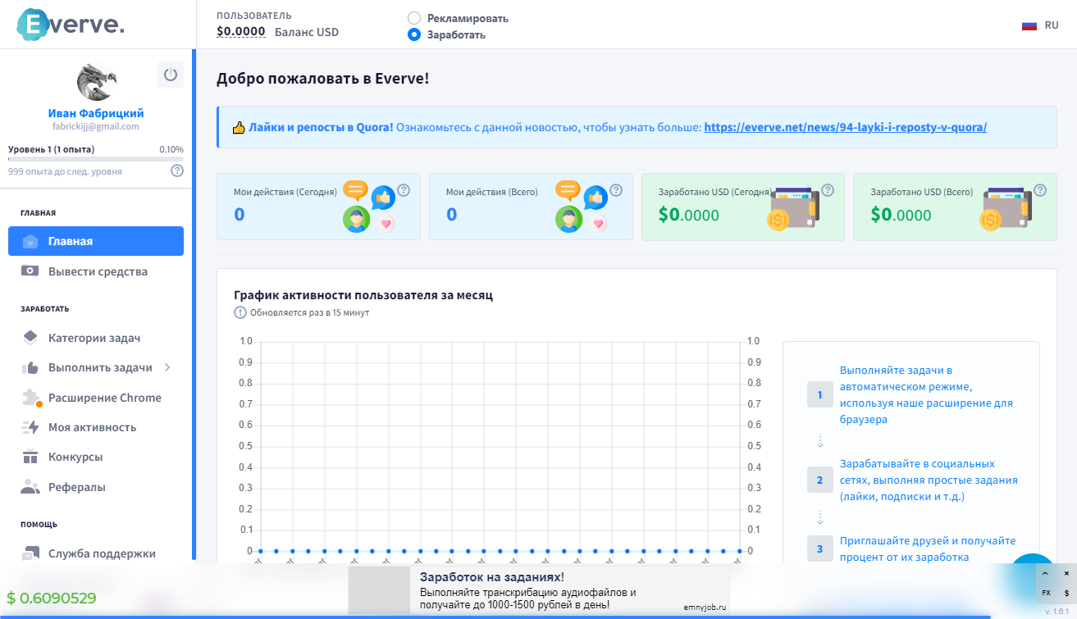Click help icon on Заработано USD (Всего) card

[x=1040, y=190]
